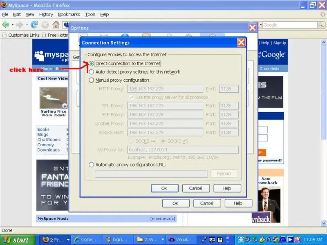Click the Visual taskbar button

pyautogui.click(x=181, y=240)
